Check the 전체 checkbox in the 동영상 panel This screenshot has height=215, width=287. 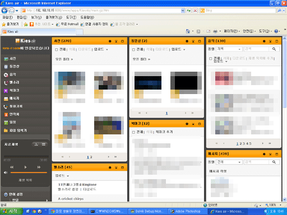(133, 49)
